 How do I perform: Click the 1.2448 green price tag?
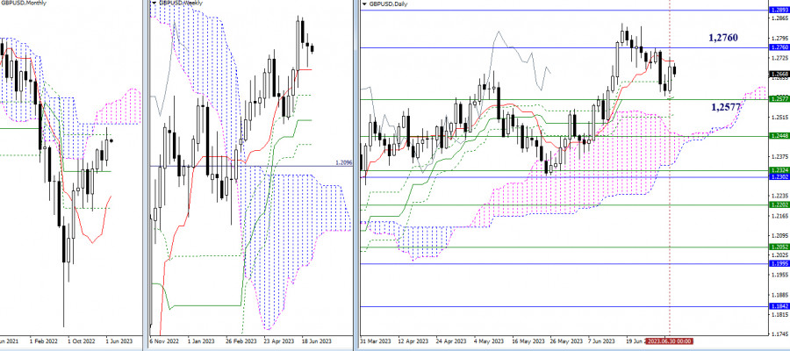pos(778,136)
